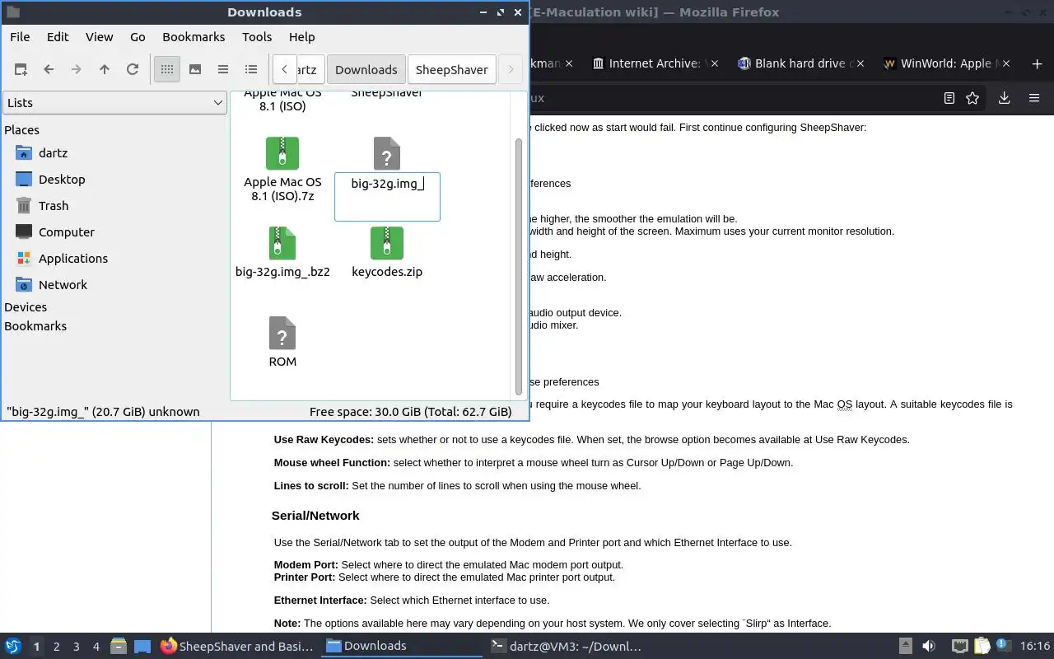Open Firefox downloads panel
Screen dimensions: 1054x659
click(1004, 98)
